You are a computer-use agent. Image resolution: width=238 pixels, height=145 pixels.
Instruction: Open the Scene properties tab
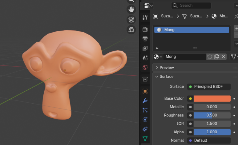145,58
